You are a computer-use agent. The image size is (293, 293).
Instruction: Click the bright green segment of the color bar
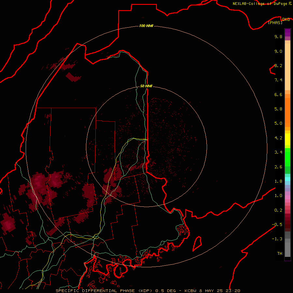pyautogui.click(x=287, y=157)
